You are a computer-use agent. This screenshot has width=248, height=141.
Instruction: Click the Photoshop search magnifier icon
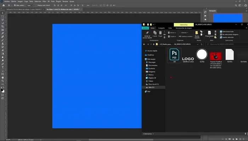point(236,5)
